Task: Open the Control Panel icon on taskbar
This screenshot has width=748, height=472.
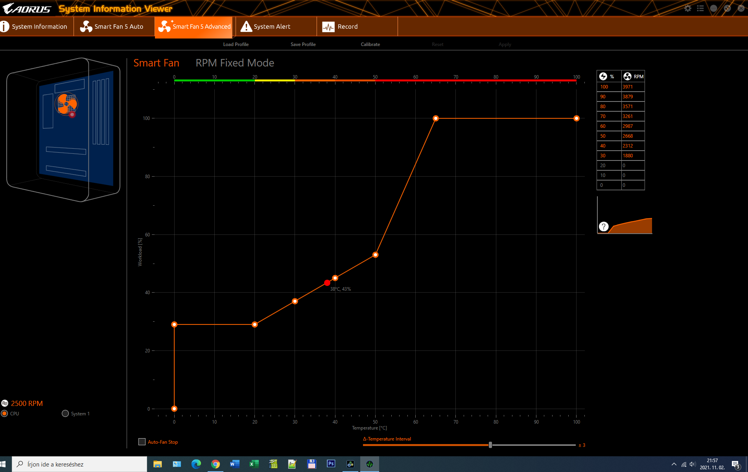Action: [177, 464]
